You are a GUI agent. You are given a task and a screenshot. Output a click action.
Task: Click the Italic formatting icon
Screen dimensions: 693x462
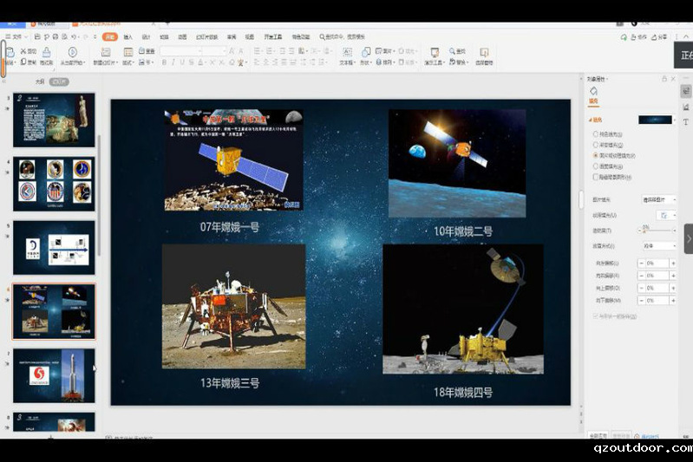(173, 63)
